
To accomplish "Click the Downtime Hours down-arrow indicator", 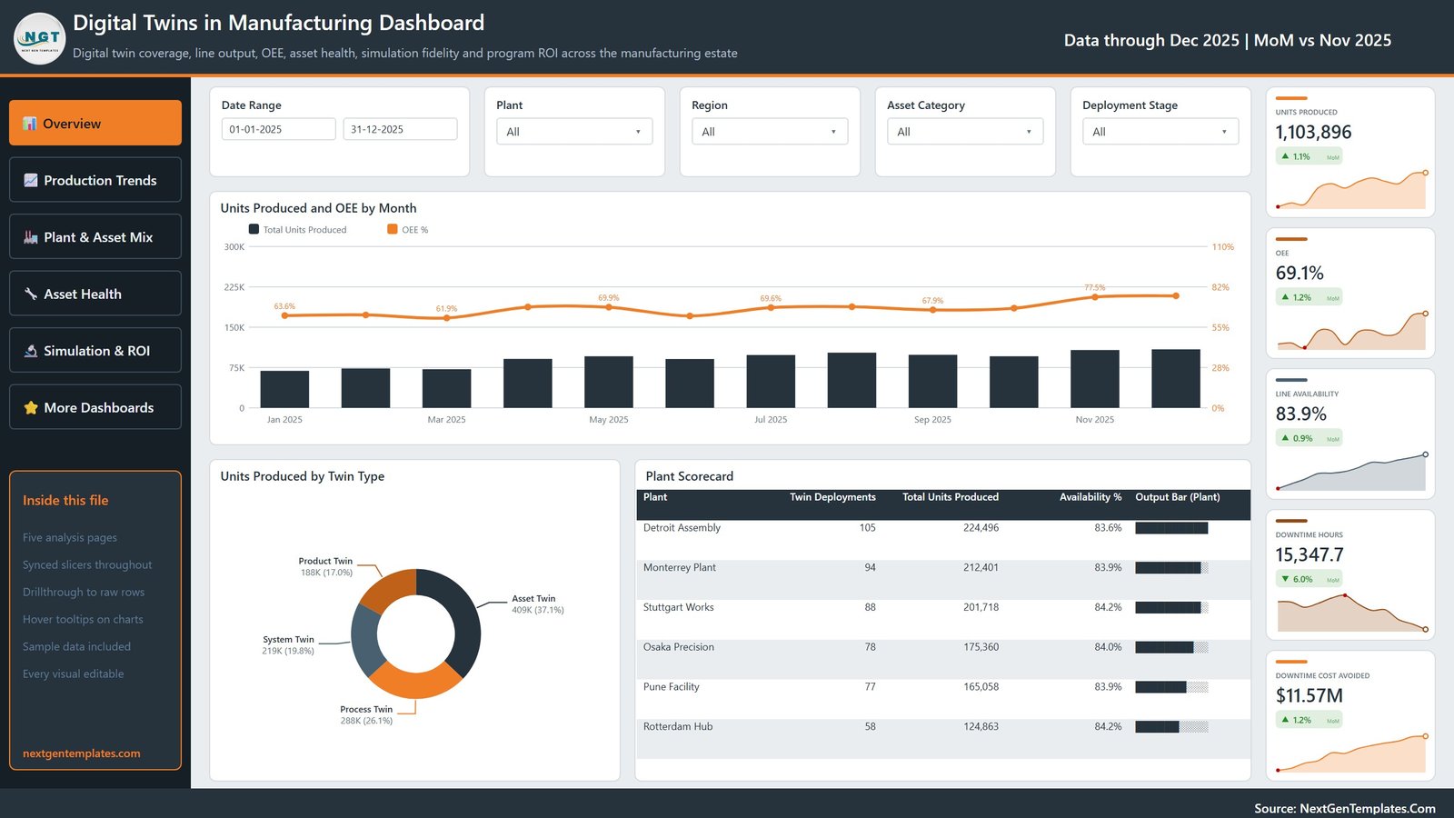I will 1285,579.
